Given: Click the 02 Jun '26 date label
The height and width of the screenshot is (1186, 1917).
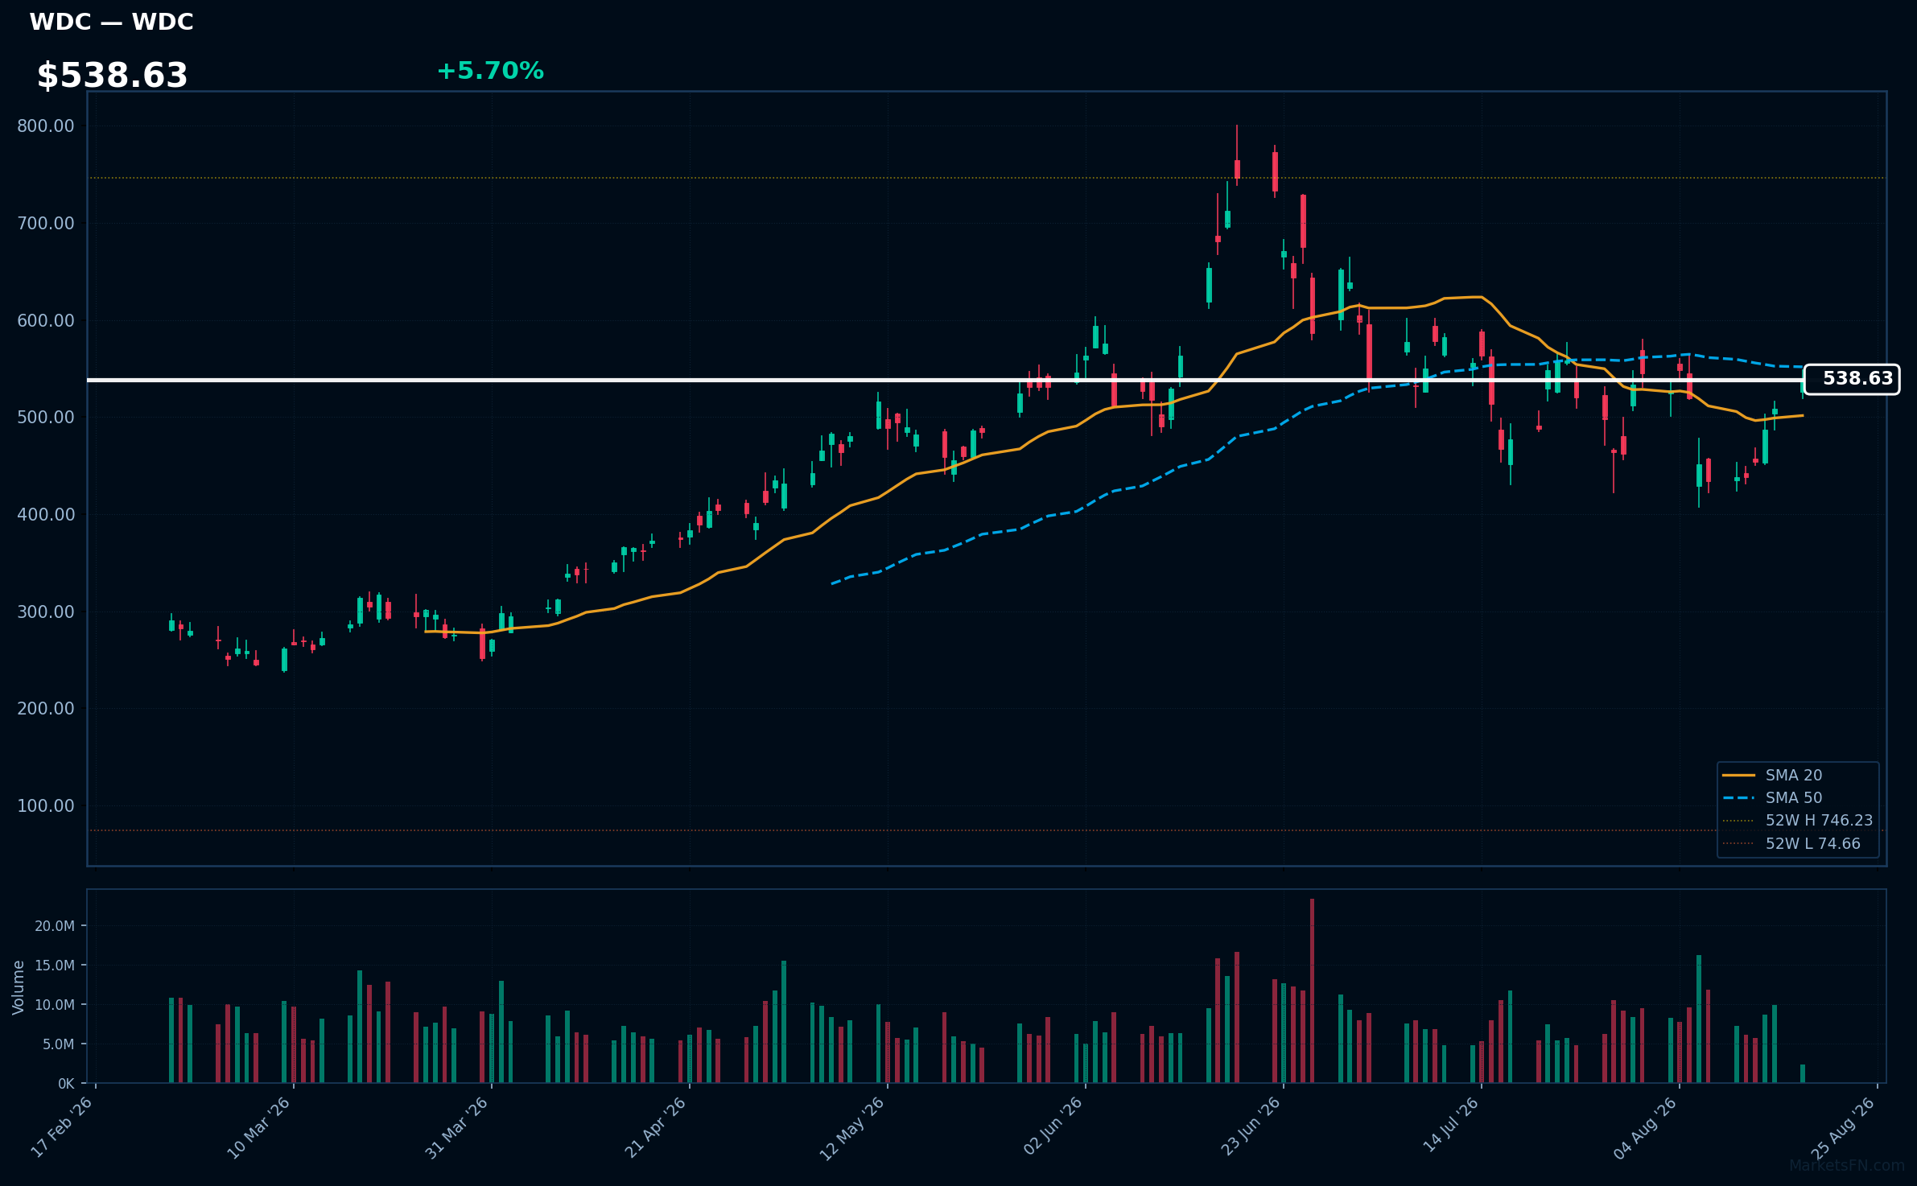Looking at the screenshot, I should [x=1053, y=1127].
